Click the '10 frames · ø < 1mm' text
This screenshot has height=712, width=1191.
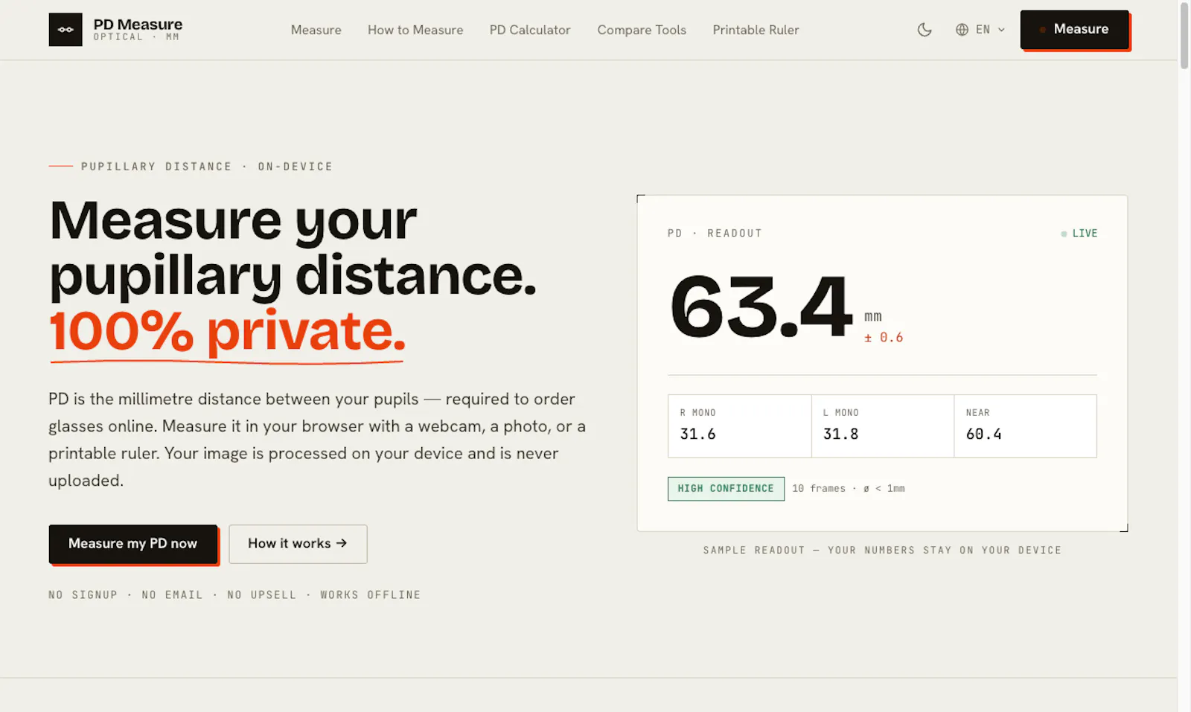tap(849, 489)
